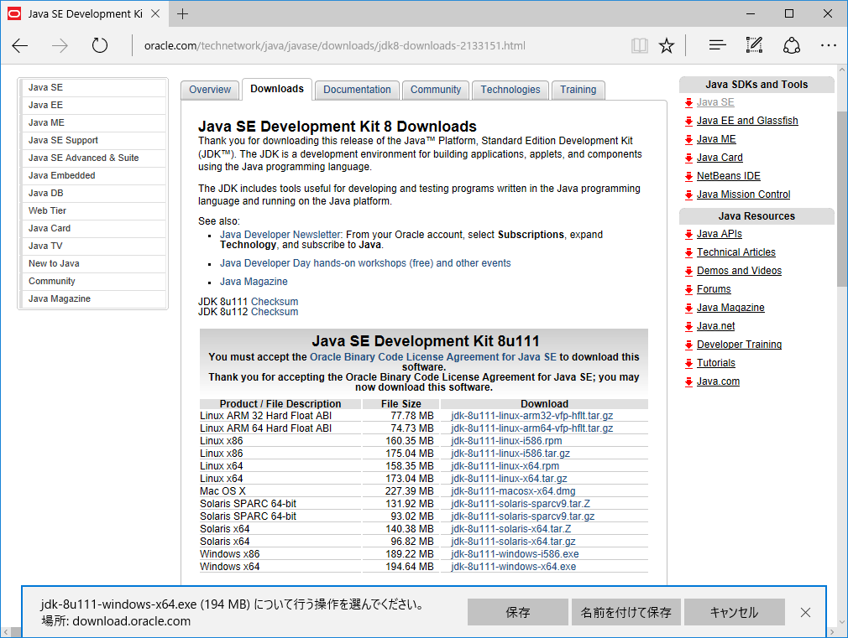
Task: Download jdk-8u111-solaris-sparcv9.tar.Z
Action: click(x=521, y=504)
